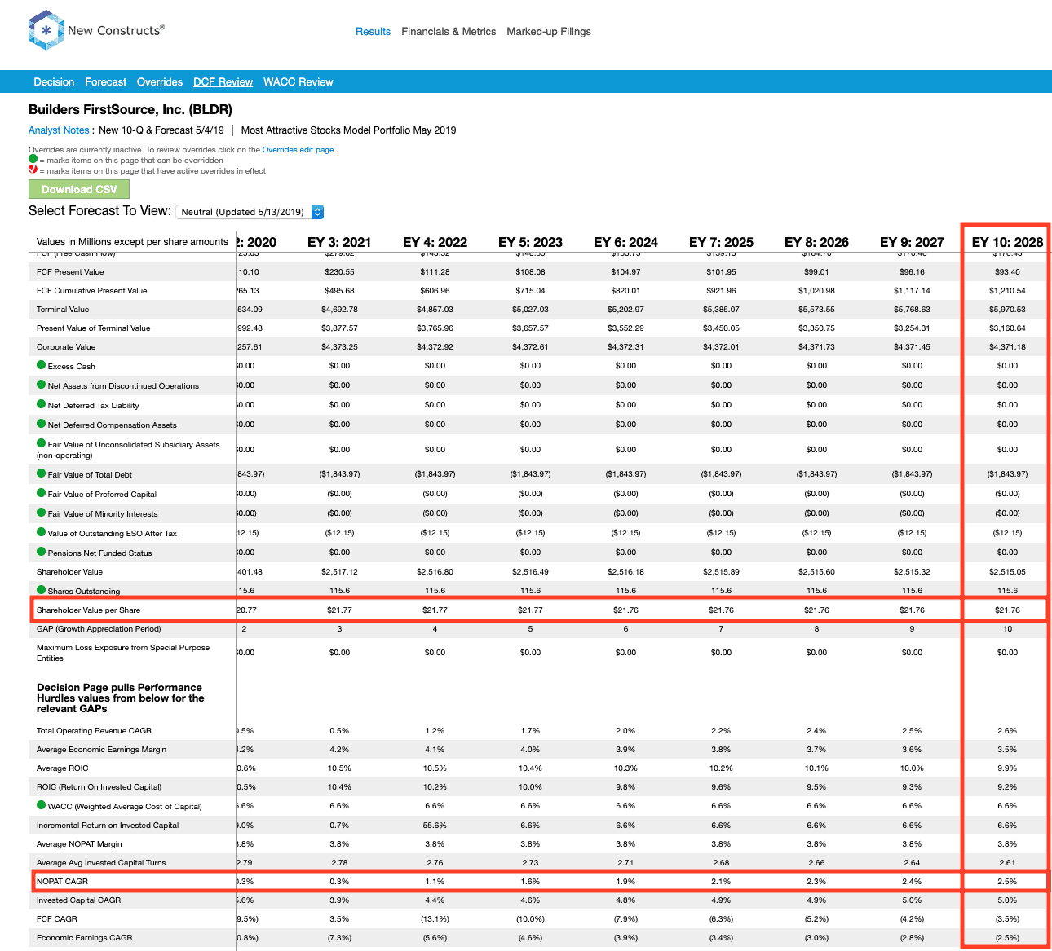Open the Results tab
Viewport: 1052px width, 951px height.
(x=373, y=32)
